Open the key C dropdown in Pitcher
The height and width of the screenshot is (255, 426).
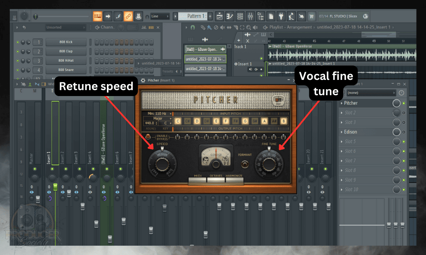(x=166, y=123)
